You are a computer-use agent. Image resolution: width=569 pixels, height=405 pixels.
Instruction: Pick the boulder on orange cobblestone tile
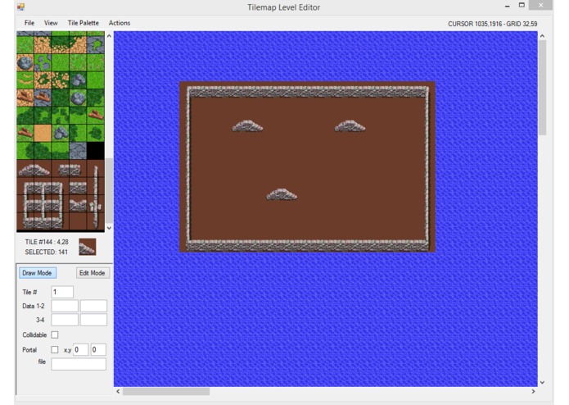pyautogui.click(x=25, y=62)
